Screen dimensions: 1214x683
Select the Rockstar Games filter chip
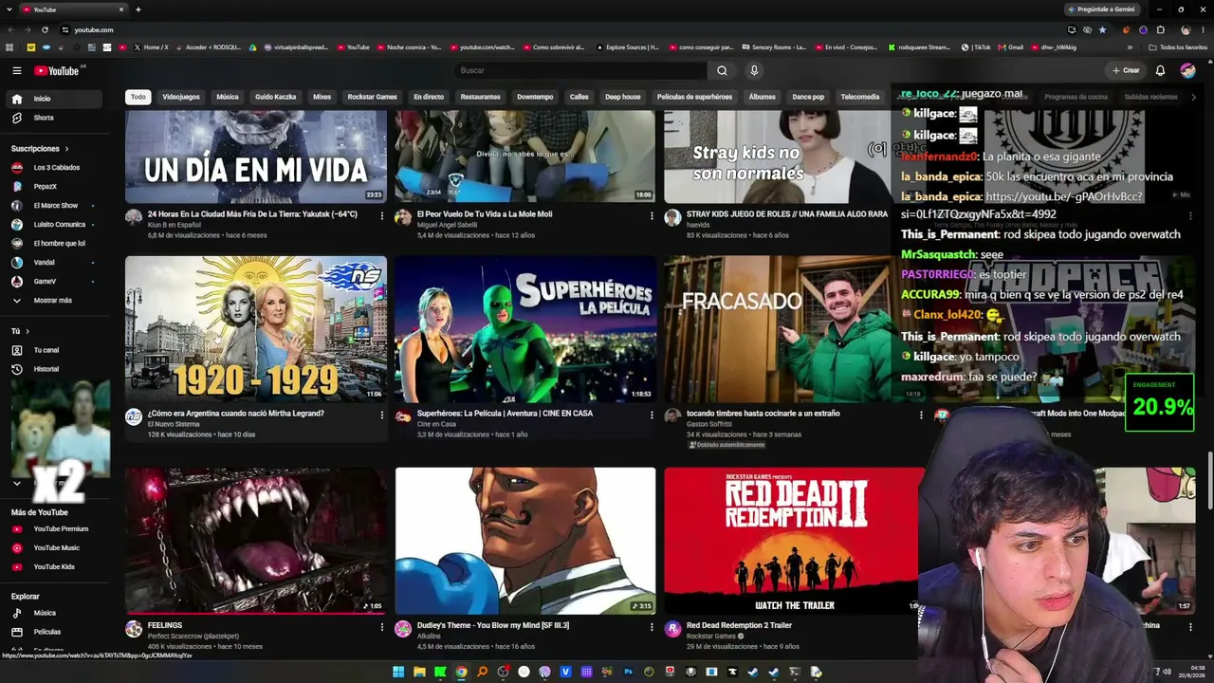(372, 97)
